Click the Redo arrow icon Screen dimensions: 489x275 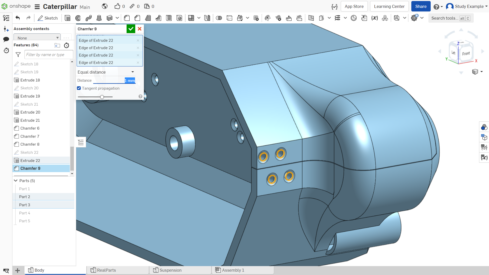point(29,18)
